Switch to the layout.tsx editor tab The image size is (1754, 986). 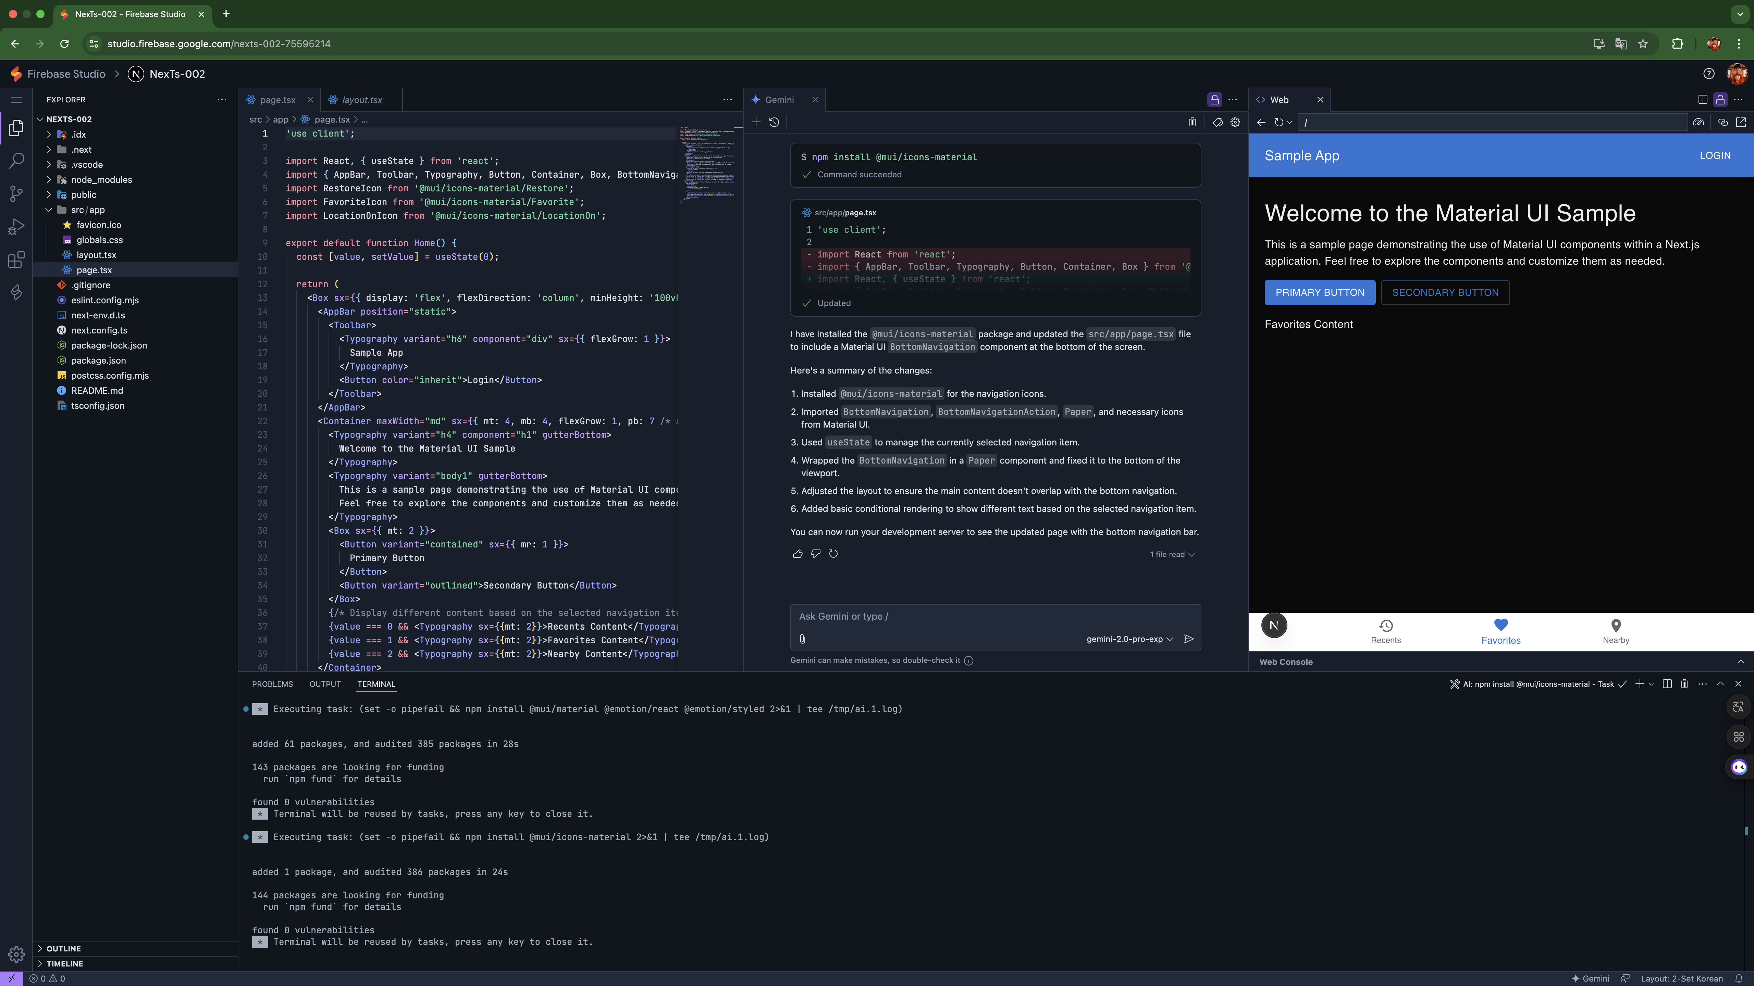361,100
